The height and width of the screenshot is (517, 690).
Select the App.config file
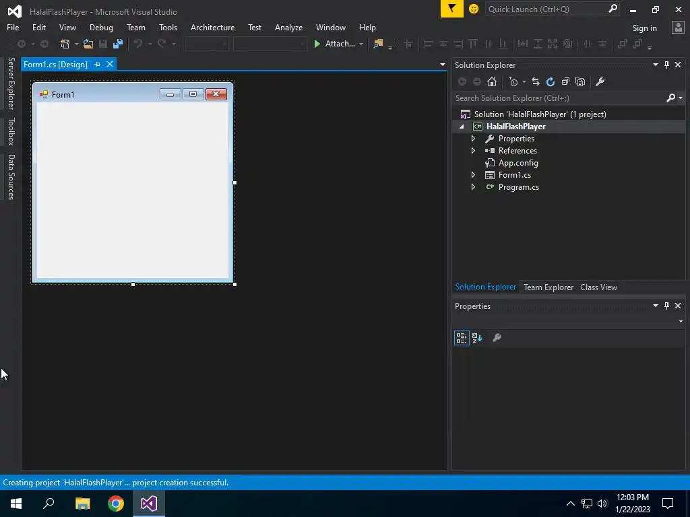pos(518,163)
